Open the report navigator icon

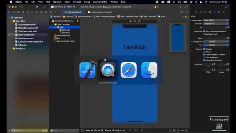point(46,12)
